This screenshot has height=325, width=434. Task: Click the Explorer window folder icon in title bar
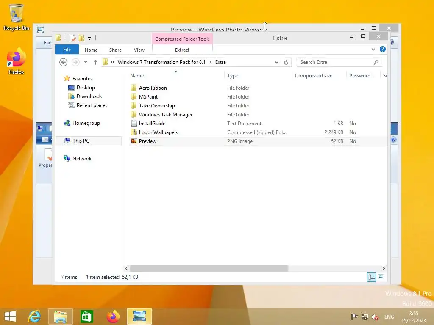pyautogui.click(x=58, y=38)
